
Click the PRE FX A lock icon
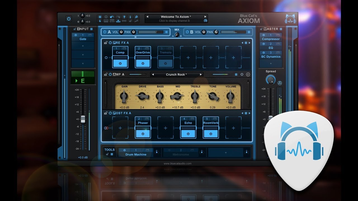tap(106, 43)
